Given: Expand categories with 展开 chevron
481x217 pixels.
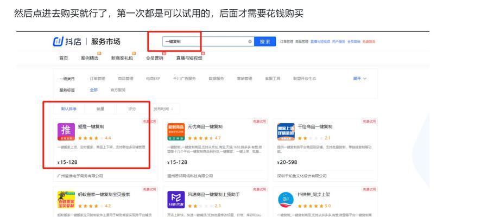Looking at the screenshot, I should point(359,79).
